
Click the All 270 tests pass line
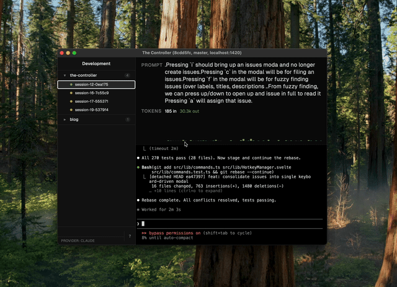pyautogui.click(x=221, y=158)
